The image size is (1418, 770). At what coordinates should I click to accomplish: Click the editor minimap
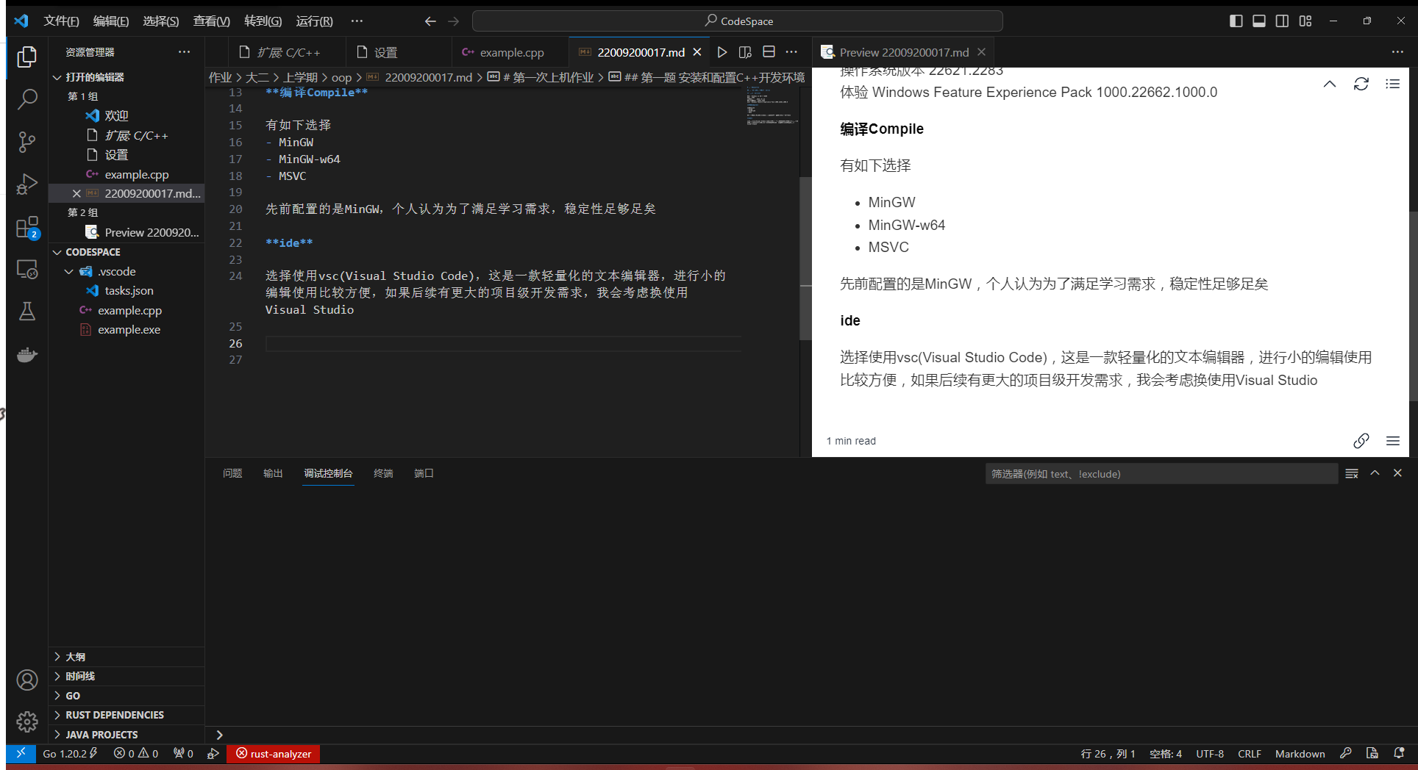coord(772,107)
